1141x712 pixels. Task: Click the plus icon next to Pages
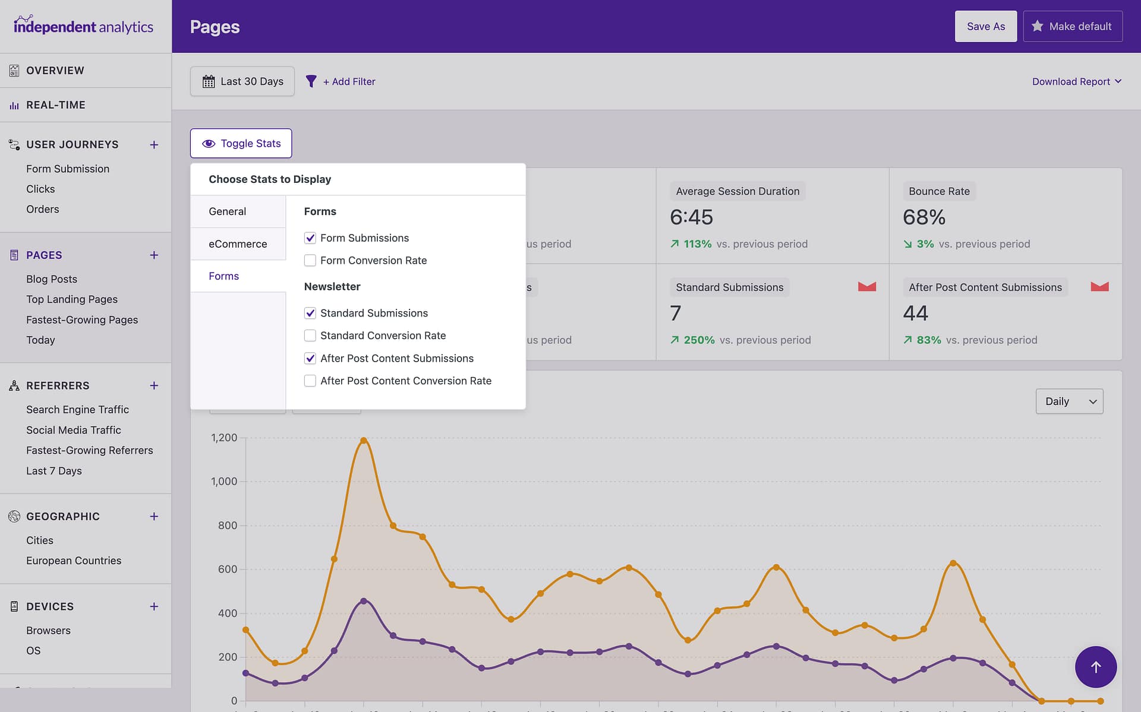coord(154,255)
